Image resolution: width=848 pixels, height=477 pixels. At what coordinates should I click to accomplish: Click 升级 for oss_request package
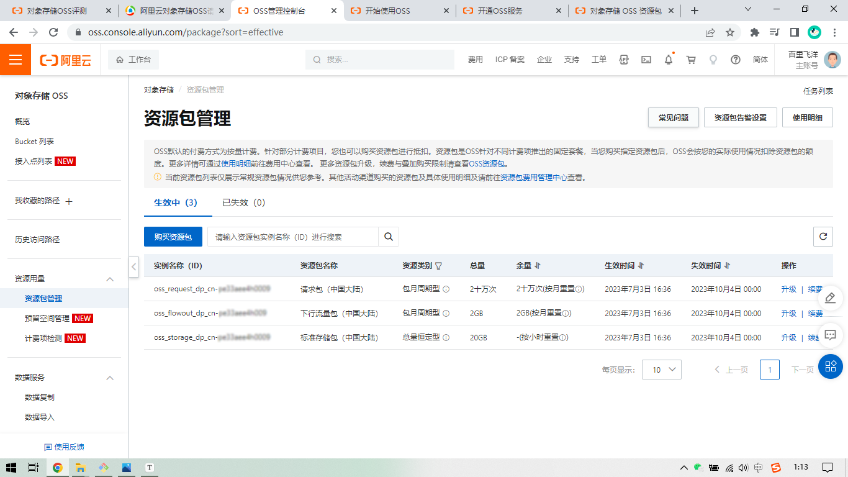pos(788,289)
